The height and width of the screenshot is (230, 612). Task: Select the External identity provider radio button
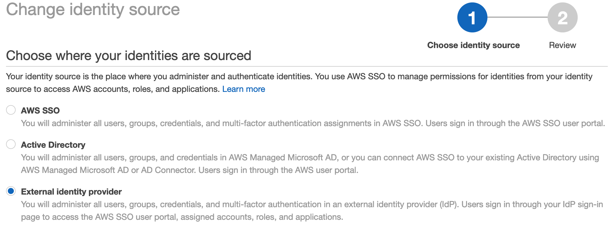pos(11,191)
